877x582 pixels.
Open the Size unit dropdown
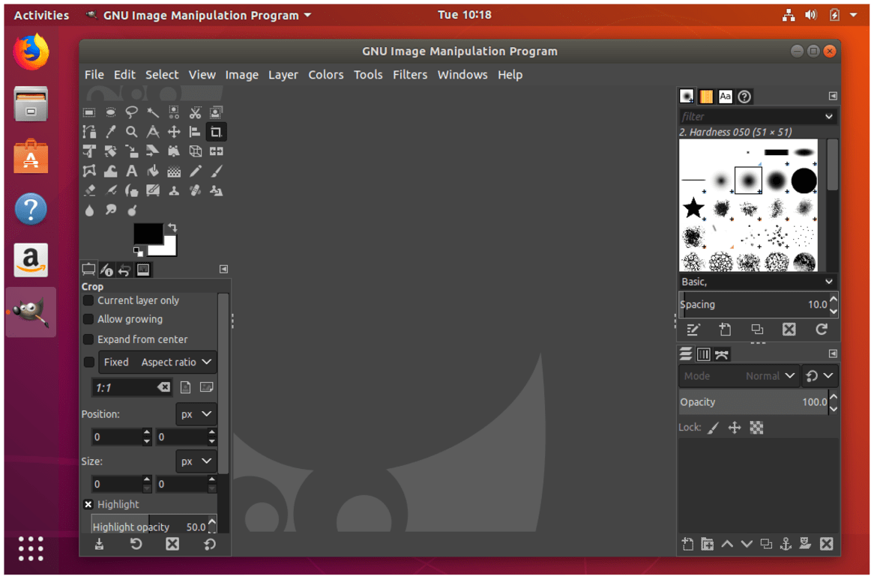point(196,461)
